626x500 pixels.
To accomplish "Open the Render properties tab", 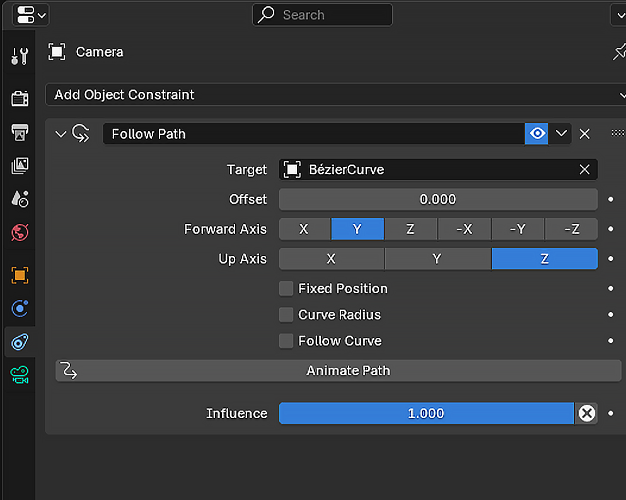I will (20, 98).
